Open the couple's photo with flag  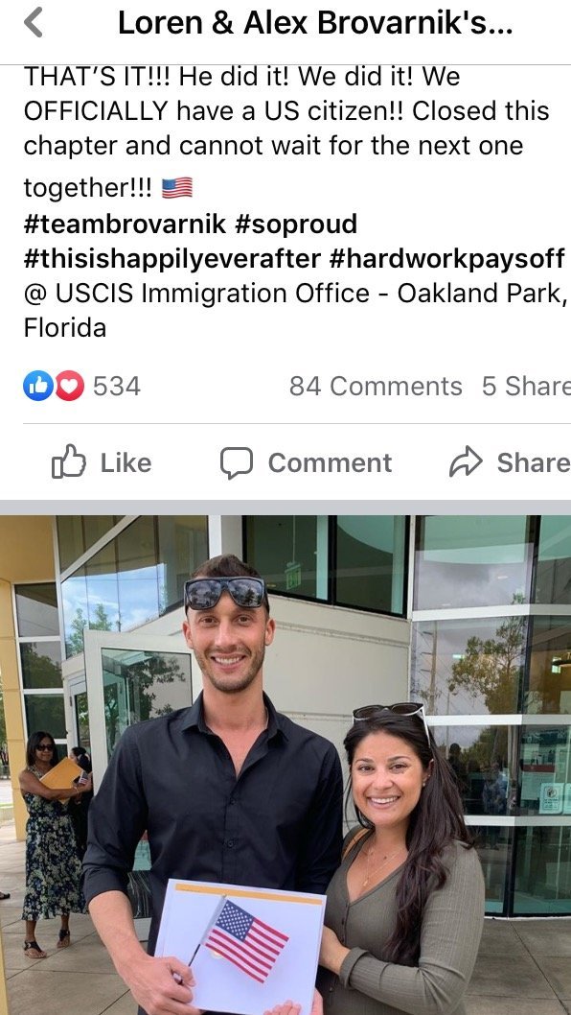pos(285,765)
